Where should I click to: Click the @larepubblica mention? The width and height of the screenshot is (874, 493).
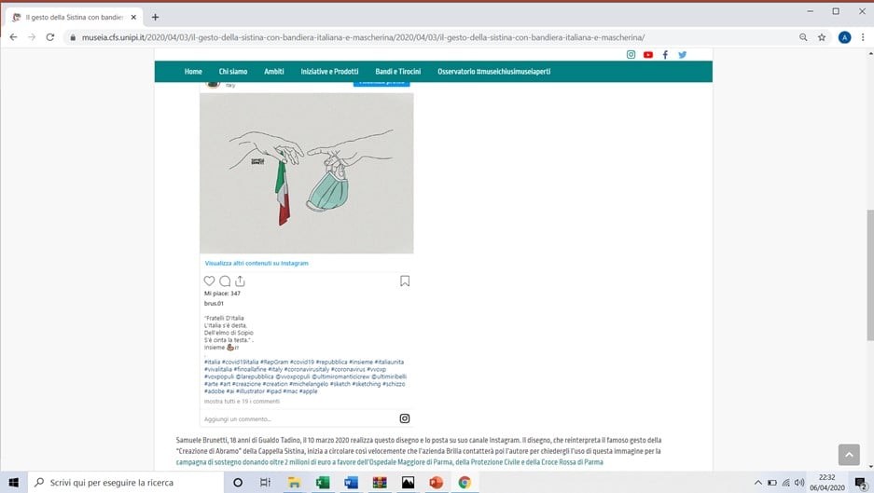point(255,377)
